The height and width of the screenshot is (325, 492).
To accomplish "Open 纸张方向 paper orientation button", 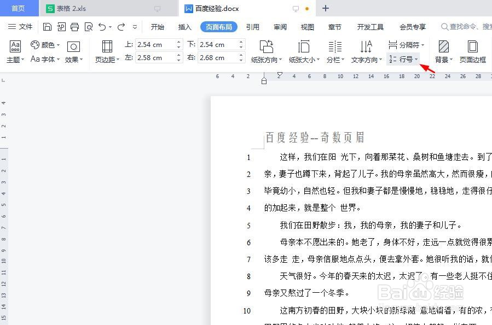I will (x=267, y=52).
